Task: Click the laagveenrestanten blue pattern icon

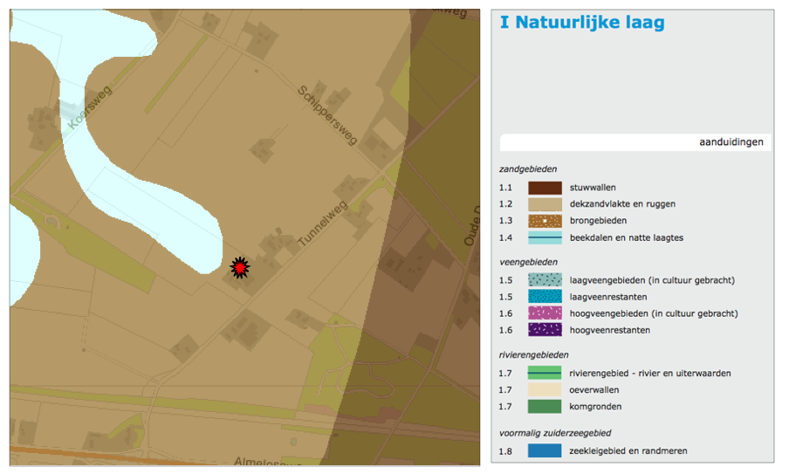Action: [544, 297]
